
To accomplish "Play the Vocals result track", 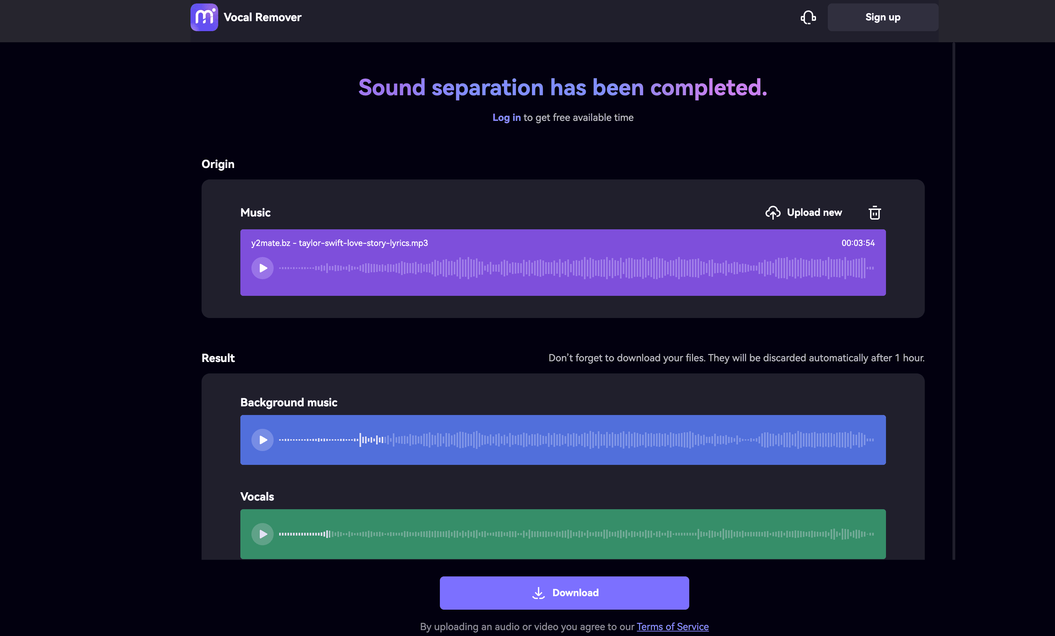I will tap(263, 534).
